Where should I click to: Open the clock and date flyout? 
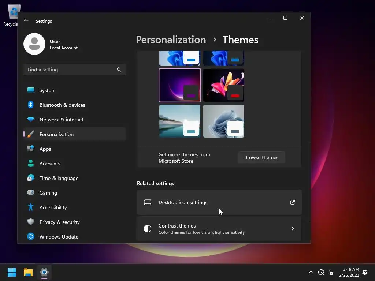349,272
